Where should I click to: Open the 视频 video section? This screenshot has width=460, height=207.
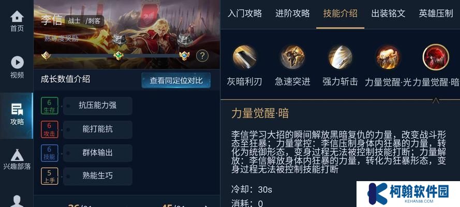tap(17, 68)
